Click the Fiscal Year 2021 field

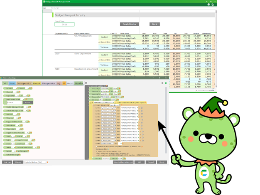click(x=64, y=24)
